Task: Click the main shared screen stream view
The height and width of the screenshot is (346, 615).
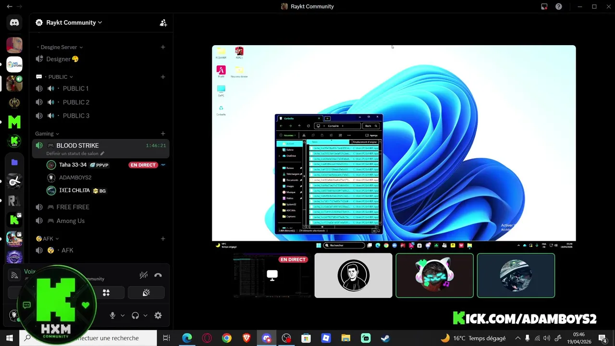Action: click(394, 148)
